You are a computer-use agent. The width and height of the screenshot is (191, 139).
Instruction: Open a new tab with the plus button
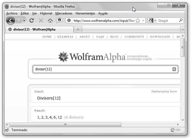coord(78,29)
